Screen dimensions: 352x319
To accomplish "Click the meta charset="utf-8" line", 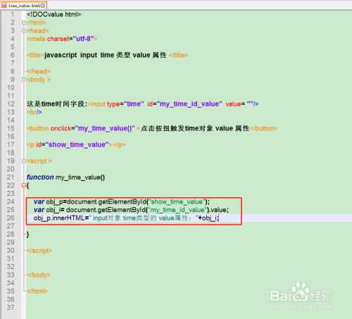I will click(62, 39).
